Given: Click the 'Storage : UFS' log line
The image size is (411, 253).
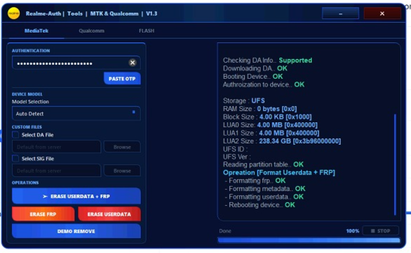Looking at the screenshot, I should click(x=244, y=101).
